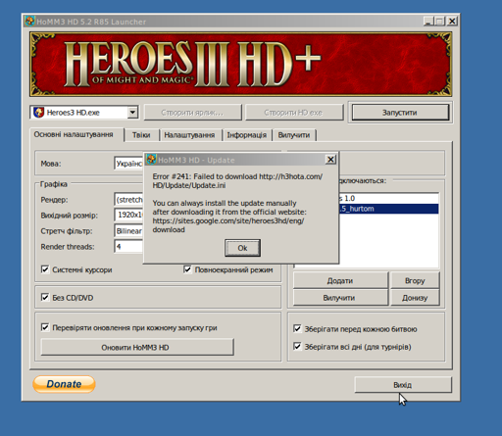Click the Launcher title bar app icon
Image resolution: width=502 pixels, height=436 pixels.
click(29, 22)
